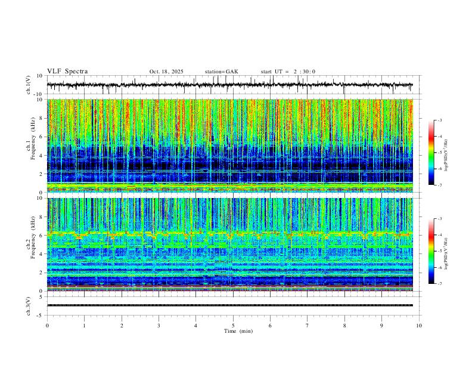The height and width of the screenshot is (365, 472).
Task: Click time axis tick label "3"
Action: pos(159,326)
